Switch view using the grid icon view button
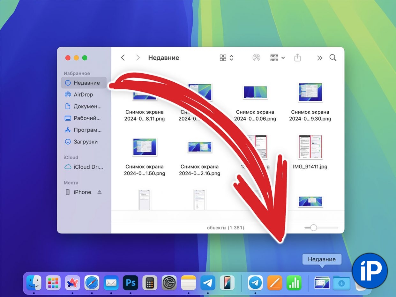396x297 pixels. (x=227, y=58)
